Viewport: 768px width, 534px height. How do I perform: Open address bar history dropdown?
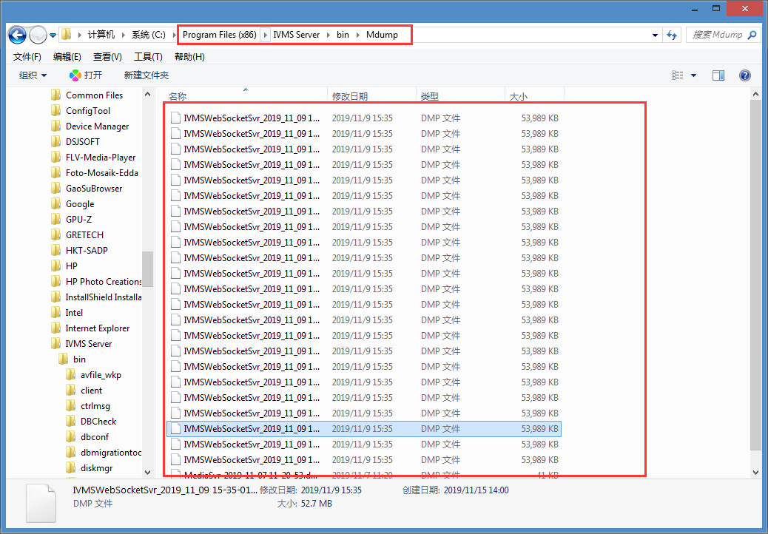[655, 36]
